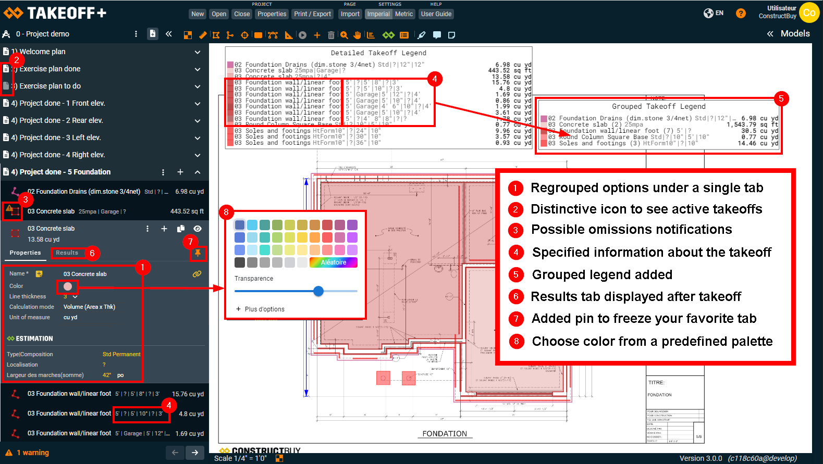Click the yellow link icon beside Name field

pyautogui.click(x=197, y=273)
